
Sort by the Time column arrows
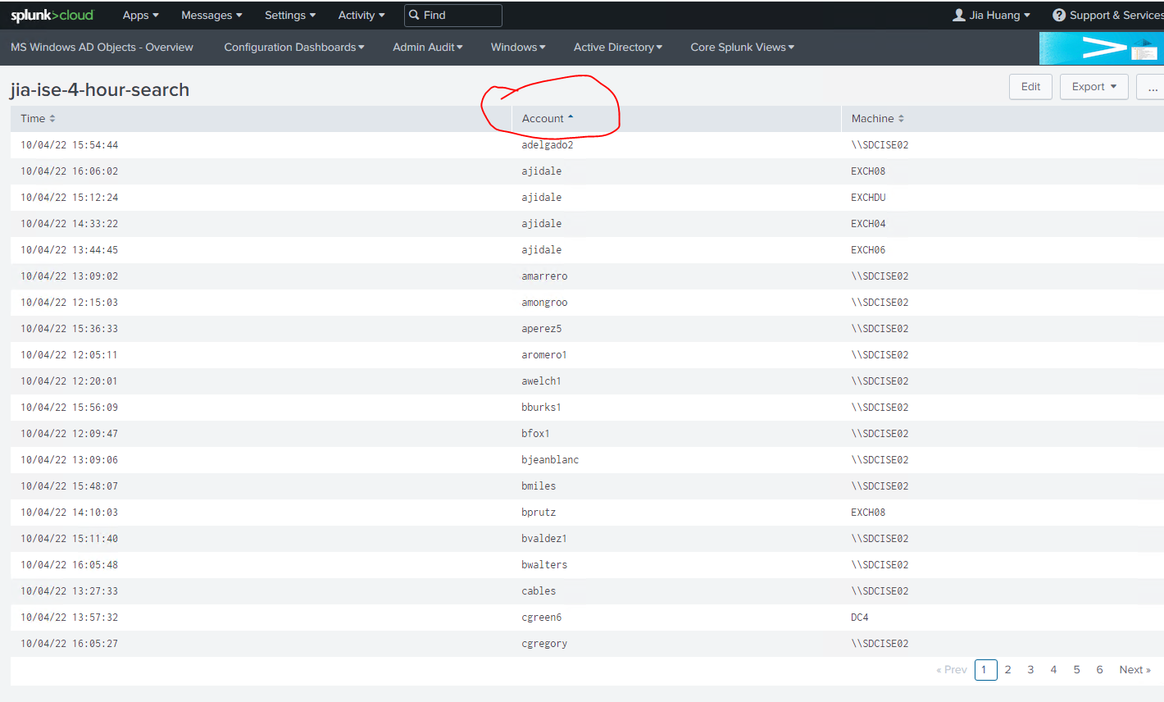[52, 119]
